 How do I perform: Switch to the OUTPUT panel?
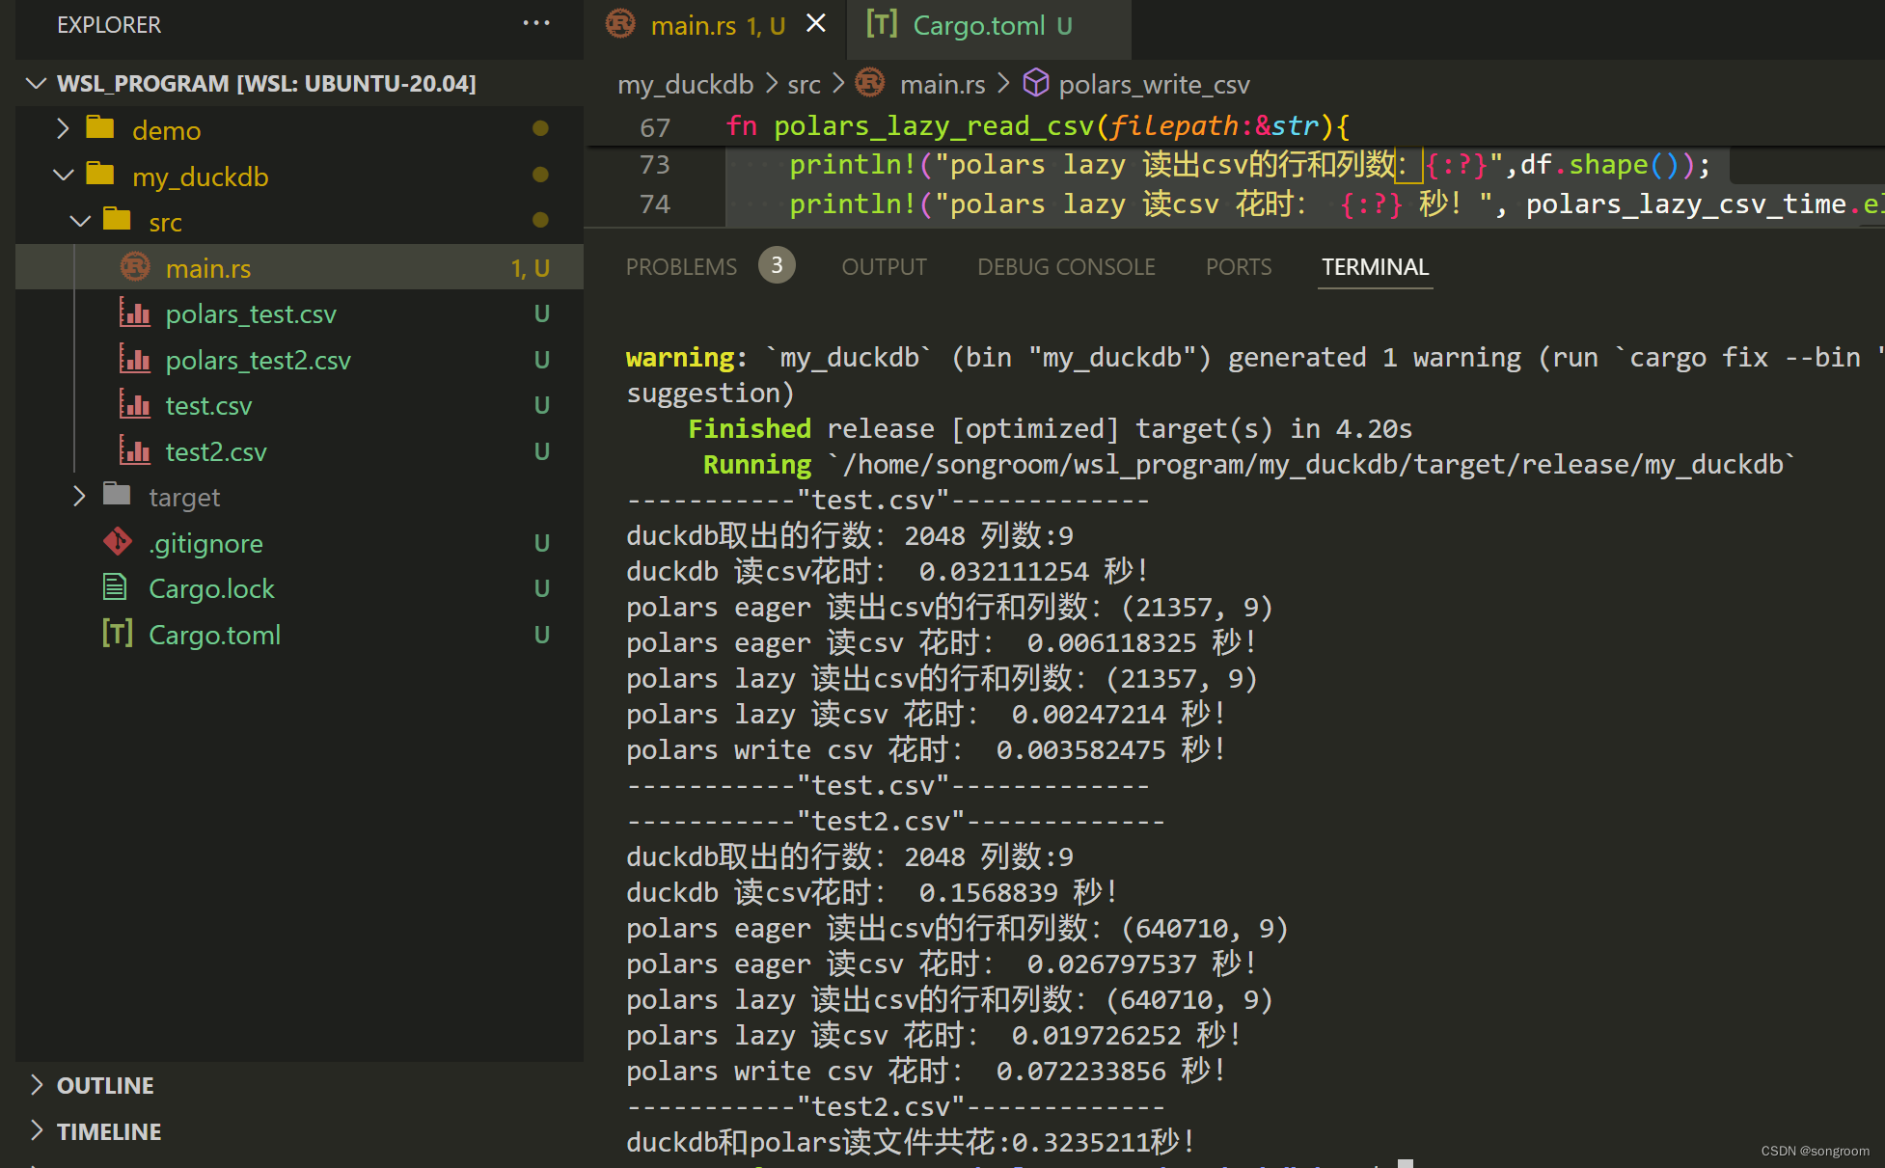coord(883,266)
